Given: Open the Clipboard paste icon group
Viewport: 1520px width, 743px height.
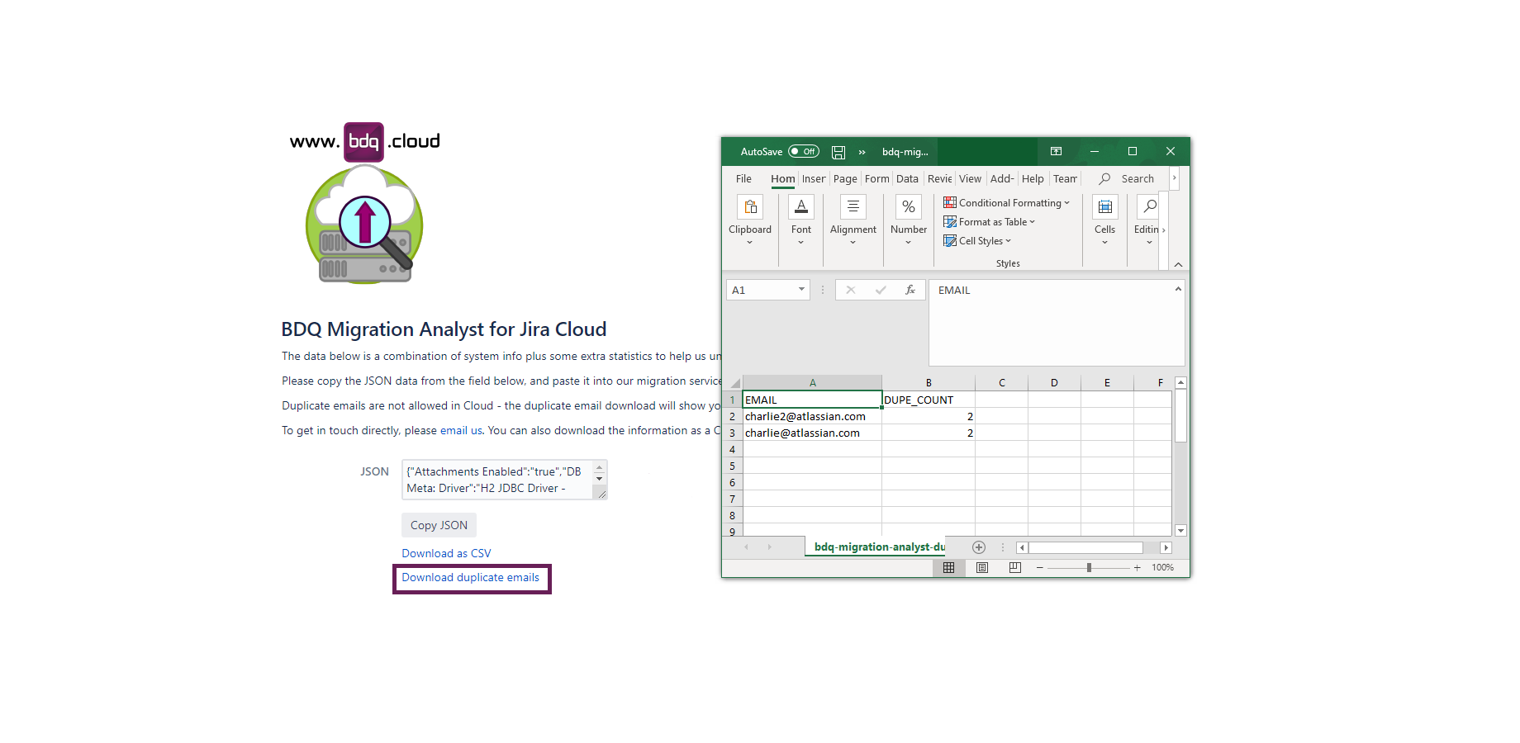Looking at the screenshot, I should [x=750, y=207].
